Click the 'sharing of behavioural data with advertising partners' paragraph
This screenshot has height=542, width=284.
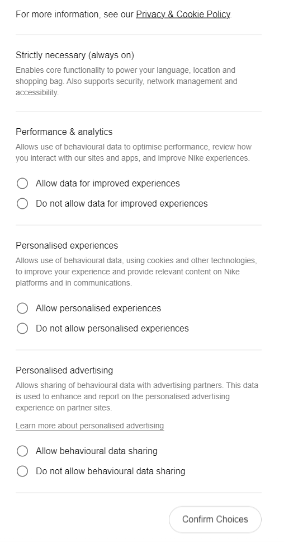point(137,396)
